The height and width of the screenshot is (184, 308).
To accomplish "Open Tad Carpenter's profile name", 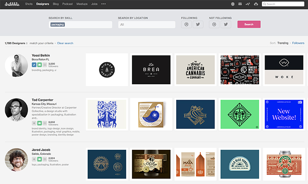I will click(x=43, y=100).
